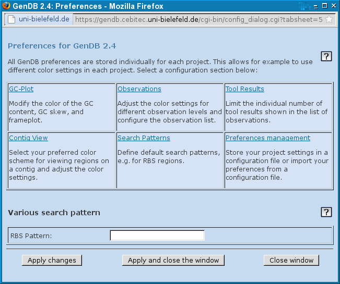Open help for Preferences for GenDB 2.4
This screenshot has height=284, width=340.
(x=326, y=56)
